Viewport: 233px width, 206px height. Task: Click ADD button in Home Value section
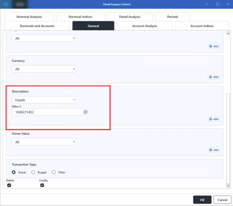coord(214,150)
